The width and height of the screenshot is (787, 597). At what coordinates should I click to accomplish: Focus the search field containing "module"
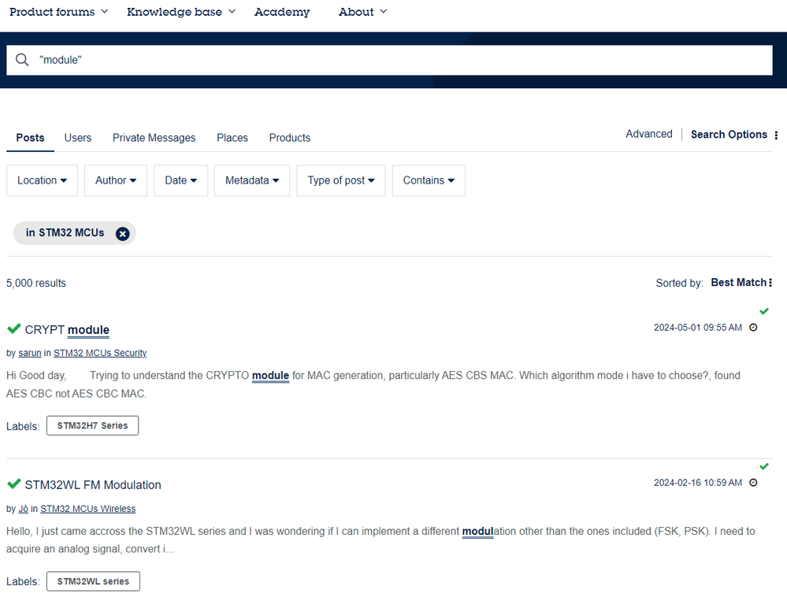389,60
